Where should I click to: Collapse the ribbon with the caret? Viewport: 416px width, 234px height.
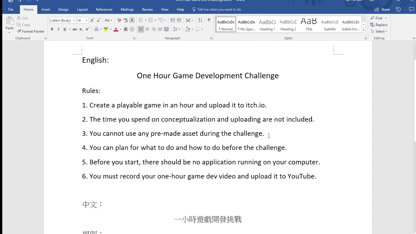tap(414, 38)
